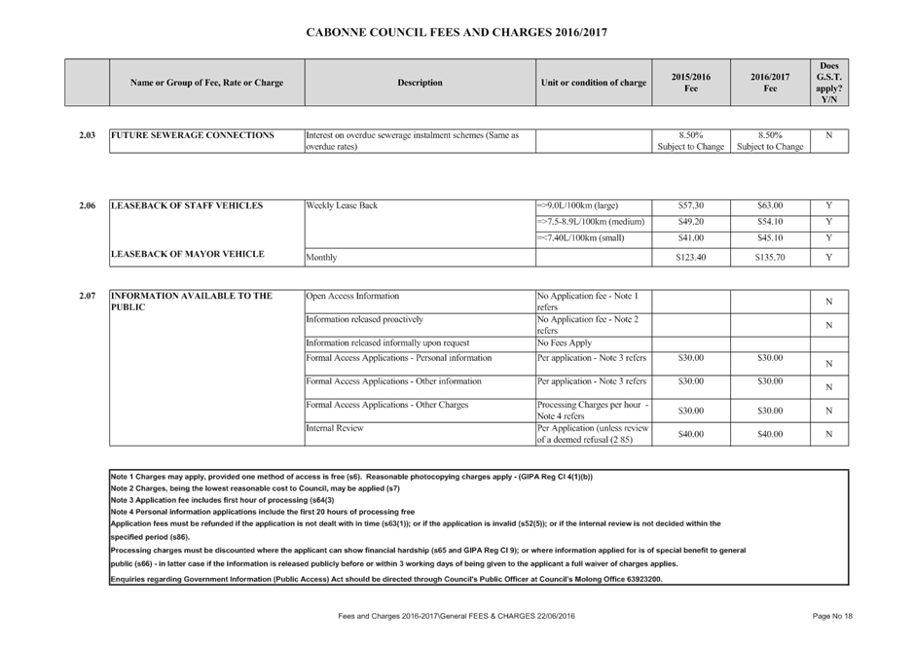Click the 2015/2016 '8.50% Subject to Change' cell
Viewport: 914px width, 646px height.
[x=691, y=141]
